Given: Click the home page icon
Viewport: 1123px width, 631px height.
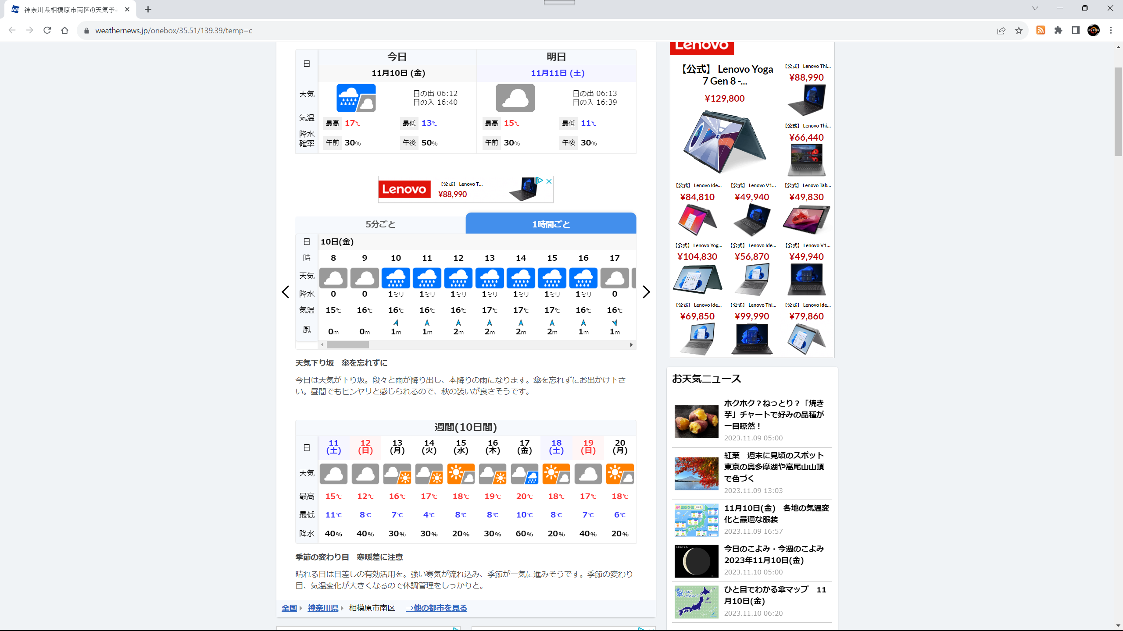Looking at the screenshot, I should [x=64, y=30].
